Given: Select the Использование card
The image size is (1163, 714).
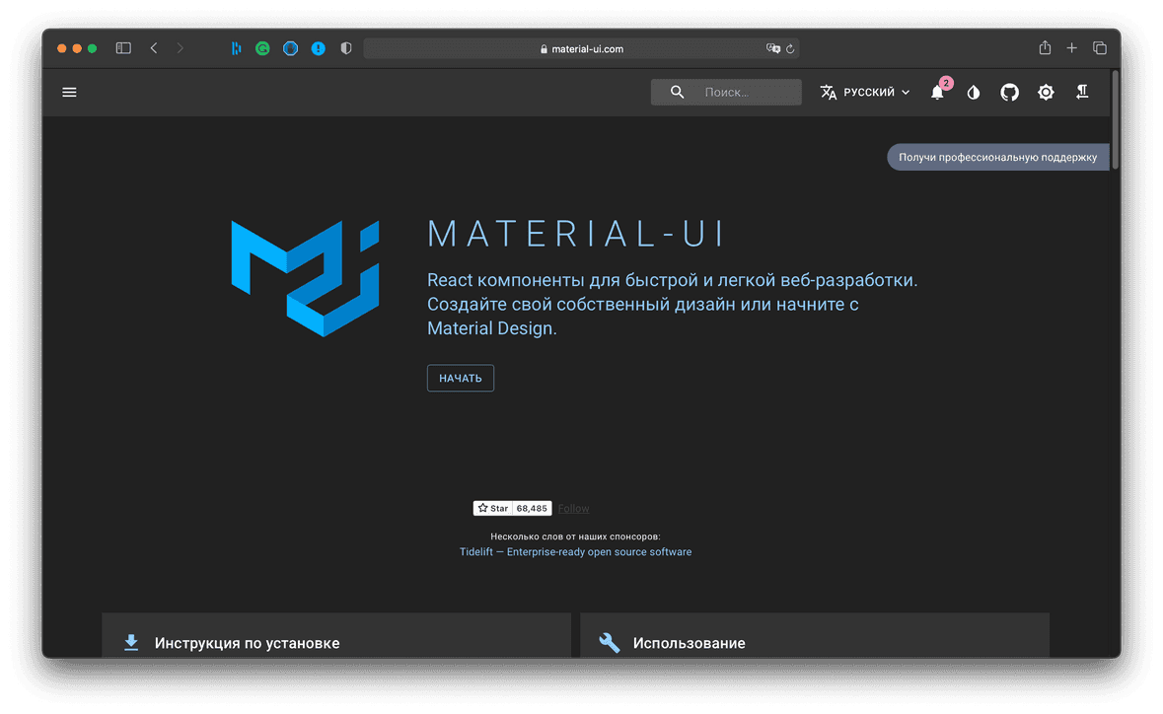Looking at the screenshot, I should 814,641.
